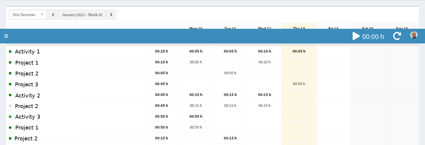Select Project 1 under Activity 1
Image resolution: width=425 pixels, height=145 pixels.
27,63
